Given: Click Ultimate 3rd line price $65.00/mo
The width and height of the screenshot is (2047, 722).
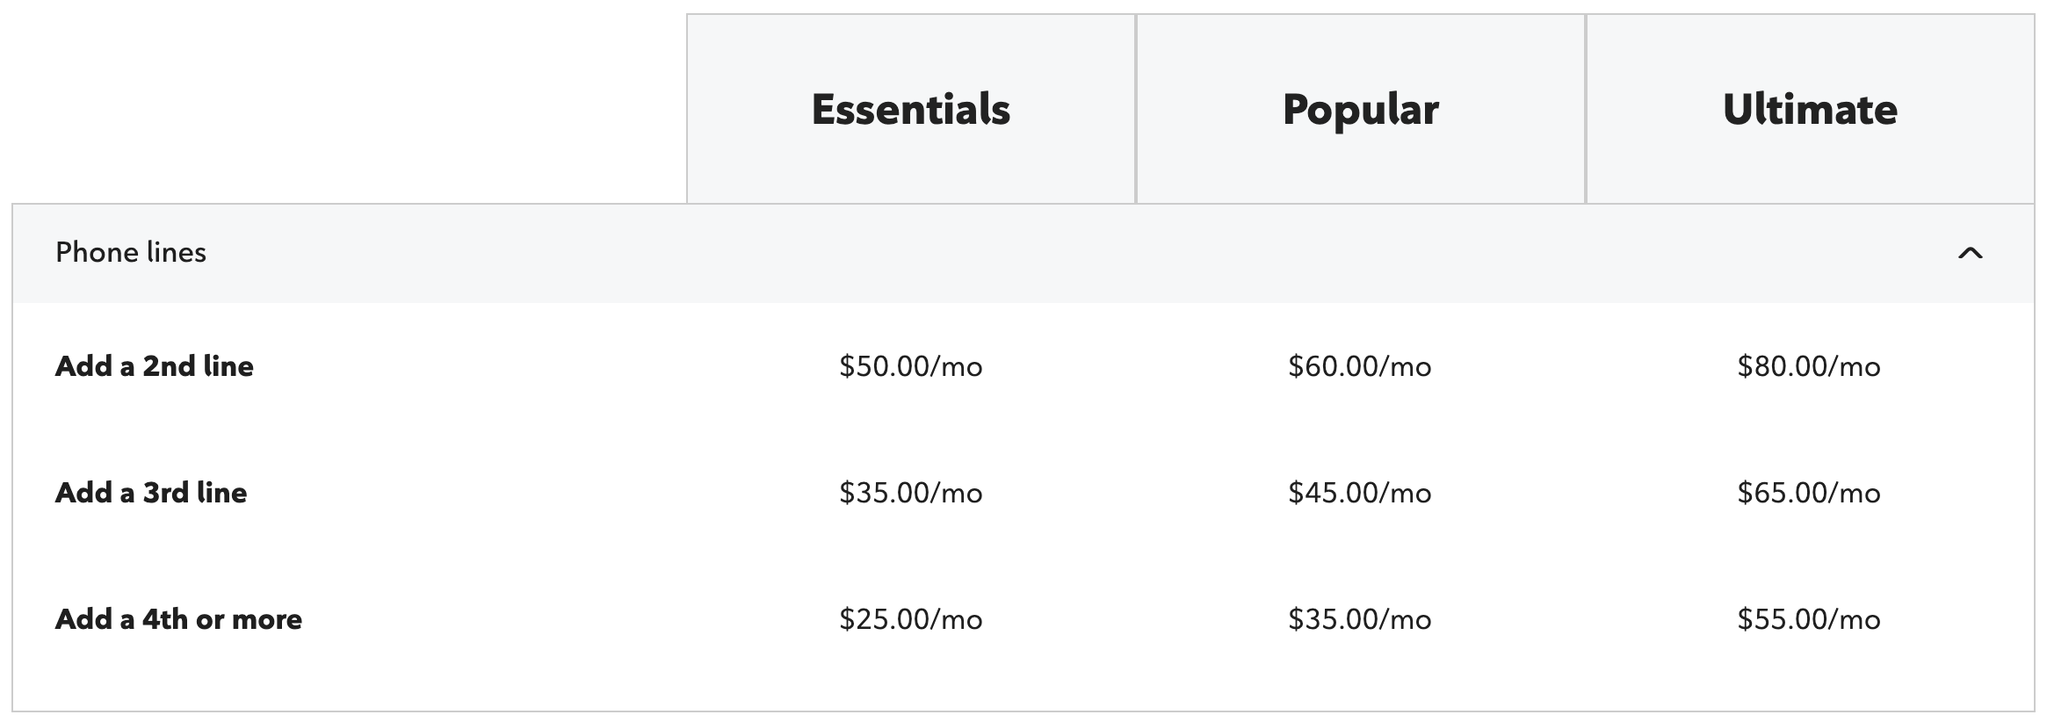Looking at the screenshot, I should [1809, 493].
